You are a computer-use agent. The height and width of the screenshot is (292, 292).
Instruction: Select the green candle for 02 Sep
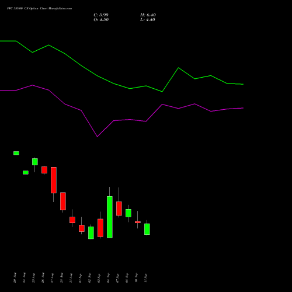(91, 232)
